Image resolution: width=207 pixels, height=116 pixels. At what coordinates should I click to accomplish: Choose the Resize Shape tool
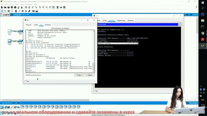coord(12,11)
